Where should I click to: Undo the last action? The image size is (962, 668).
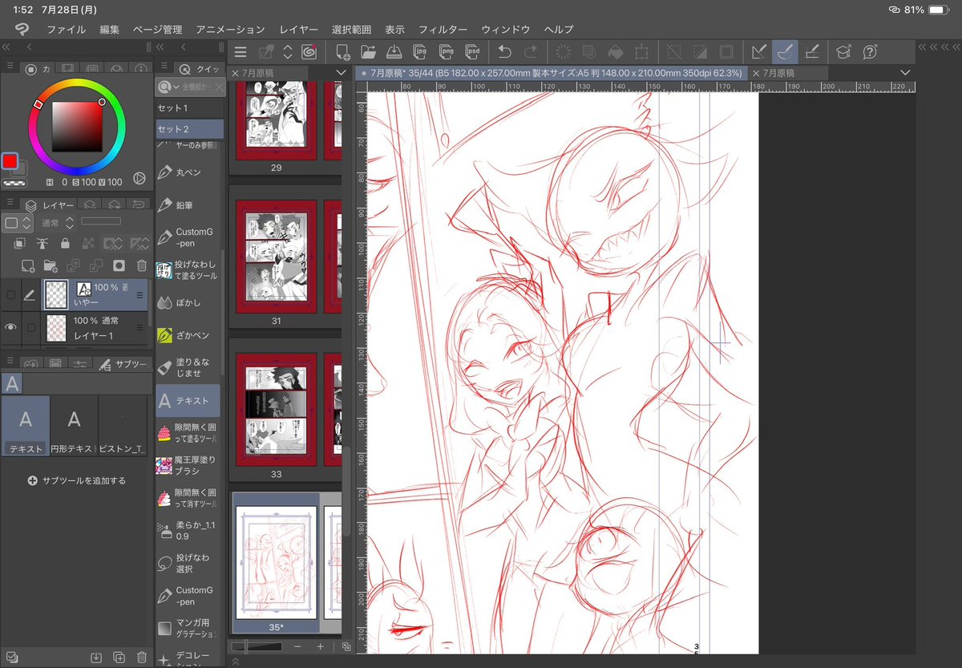click(504, 52)
